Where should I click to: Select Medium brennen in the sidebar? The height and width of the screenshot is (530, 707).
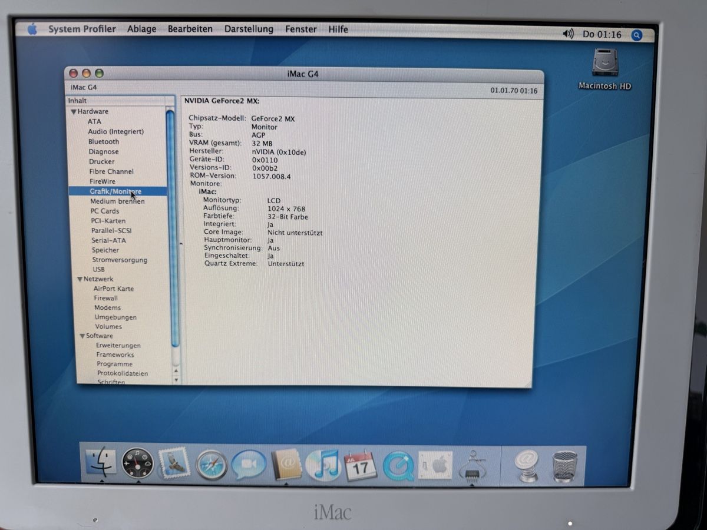[x=117, y=201]
